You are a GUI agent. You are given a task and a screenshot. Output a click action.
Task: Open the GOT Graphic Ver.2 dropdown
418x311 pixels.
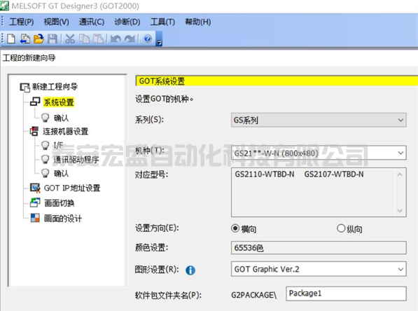[319, 269]
